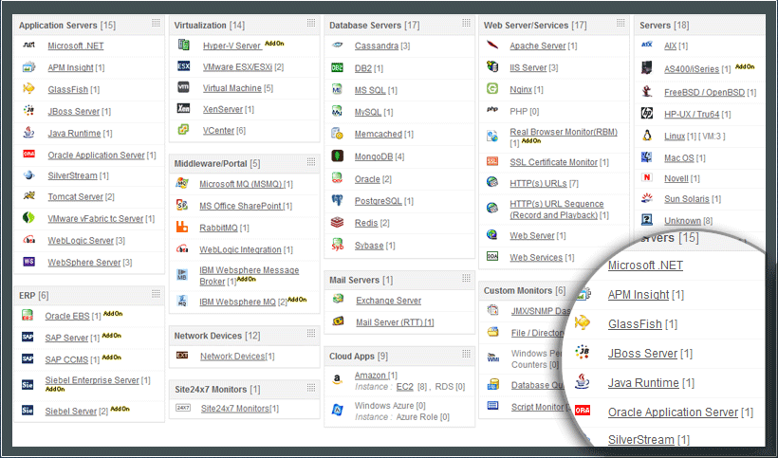
Task: Click the VMware vFabric tc Server icon
Action: [28, 217]
